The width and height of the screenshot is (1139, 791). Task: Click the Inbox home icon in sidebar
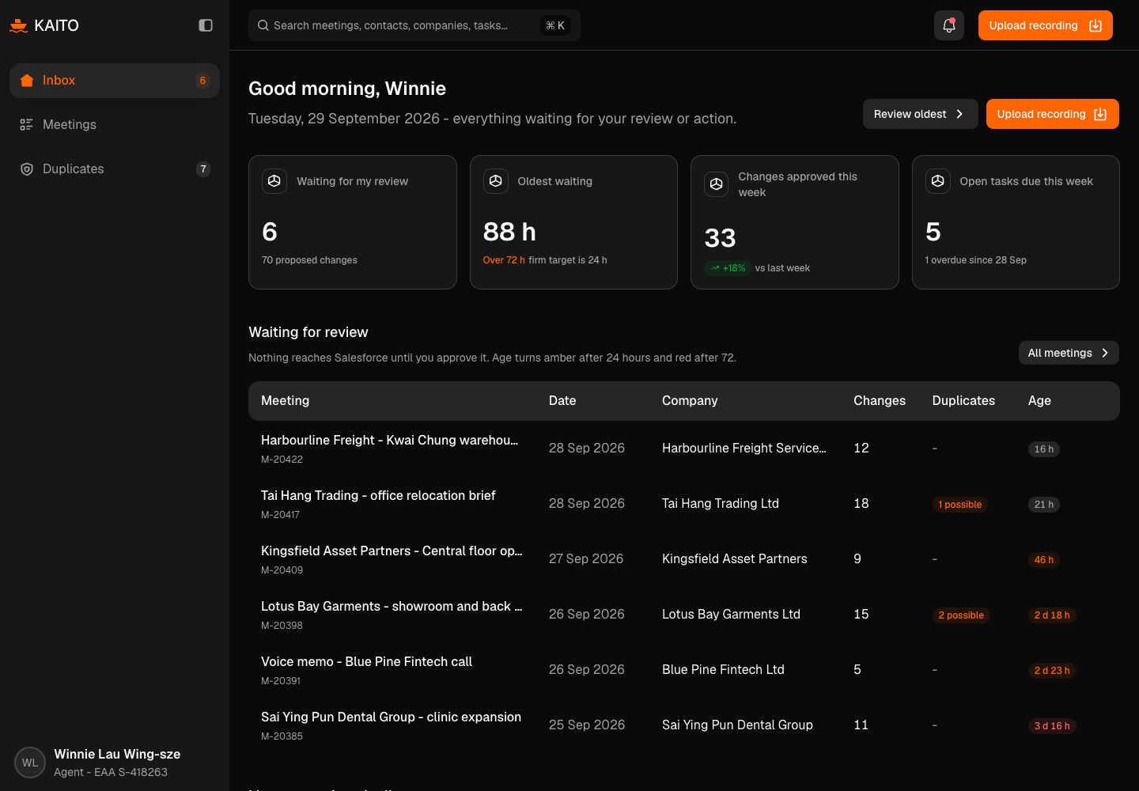27,81
